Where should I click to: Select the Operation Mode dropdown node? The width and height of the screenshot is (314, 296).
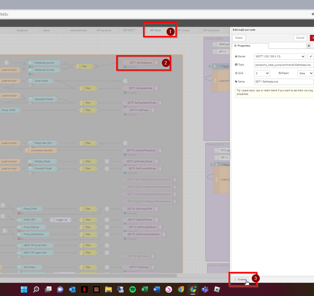[42, 99]
